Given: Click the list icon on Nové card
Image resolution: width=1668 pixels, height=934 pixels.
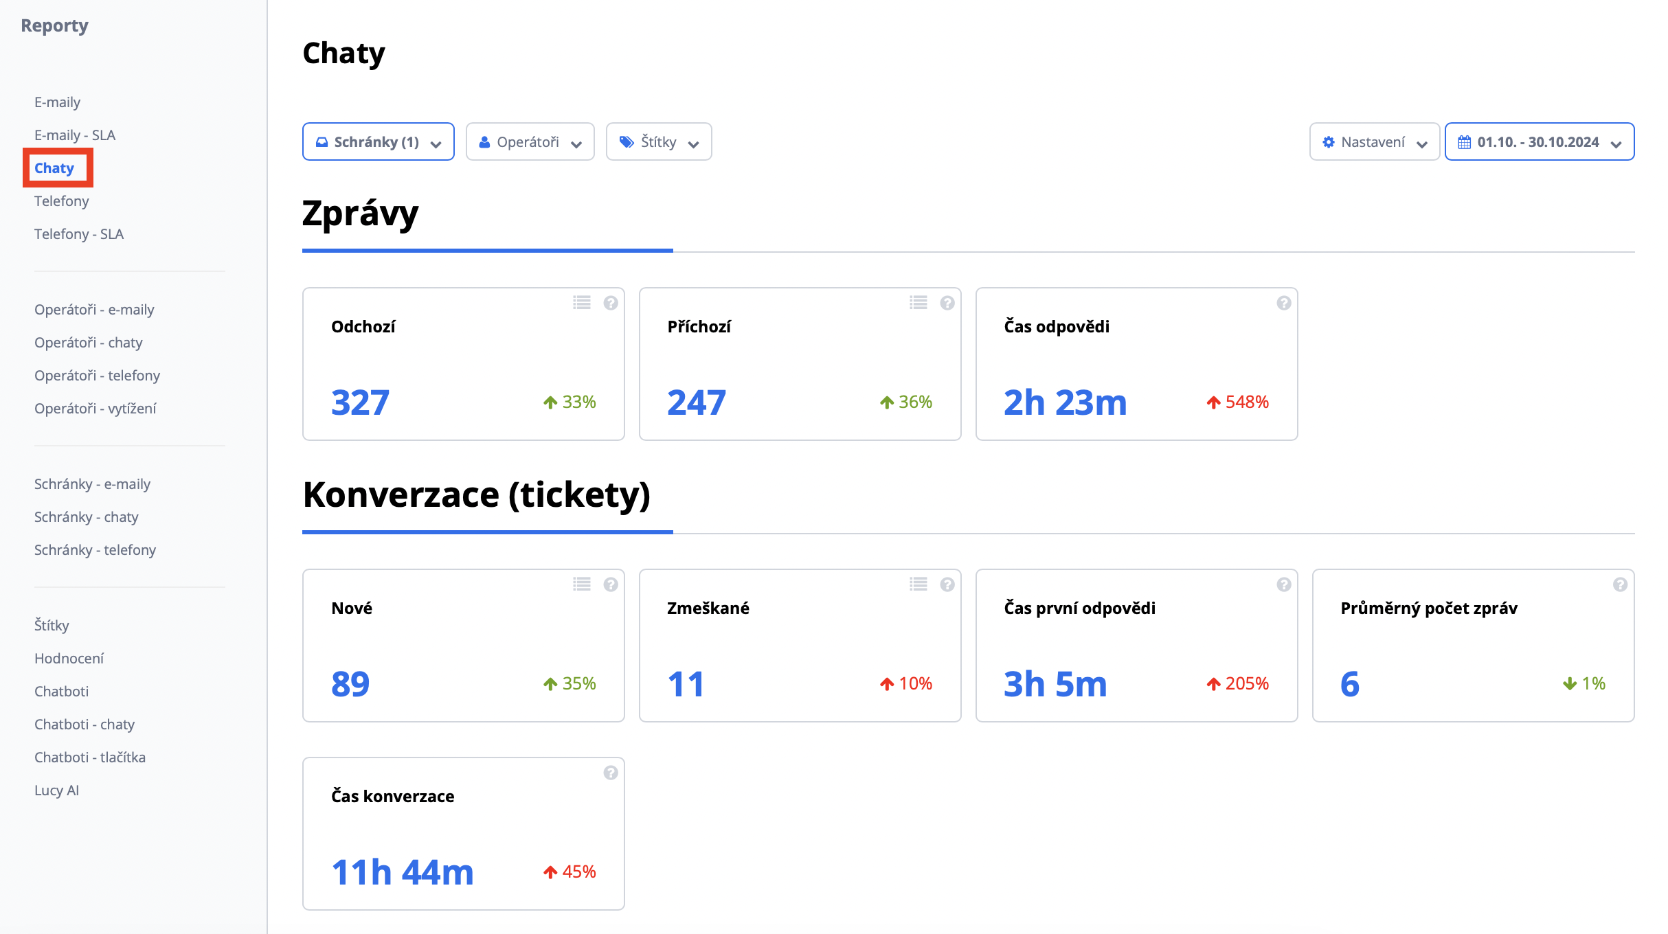Looking at the screenshot, I should coord(582,584).
